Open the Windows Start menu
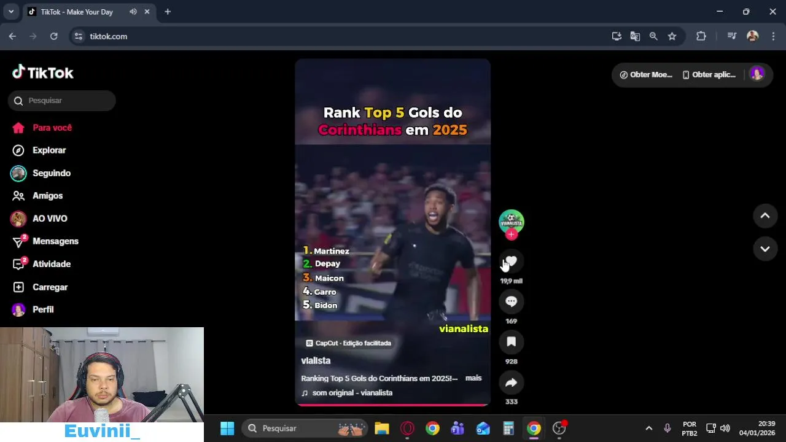The width and height of the screenshot is (786, 442). pos(227,428)
